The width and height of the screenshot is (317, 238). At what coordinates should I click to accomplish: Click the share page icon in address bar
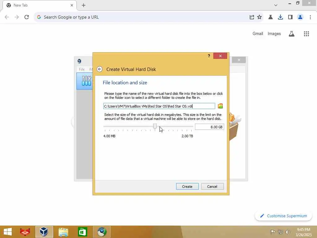click(x=252, y=17)
